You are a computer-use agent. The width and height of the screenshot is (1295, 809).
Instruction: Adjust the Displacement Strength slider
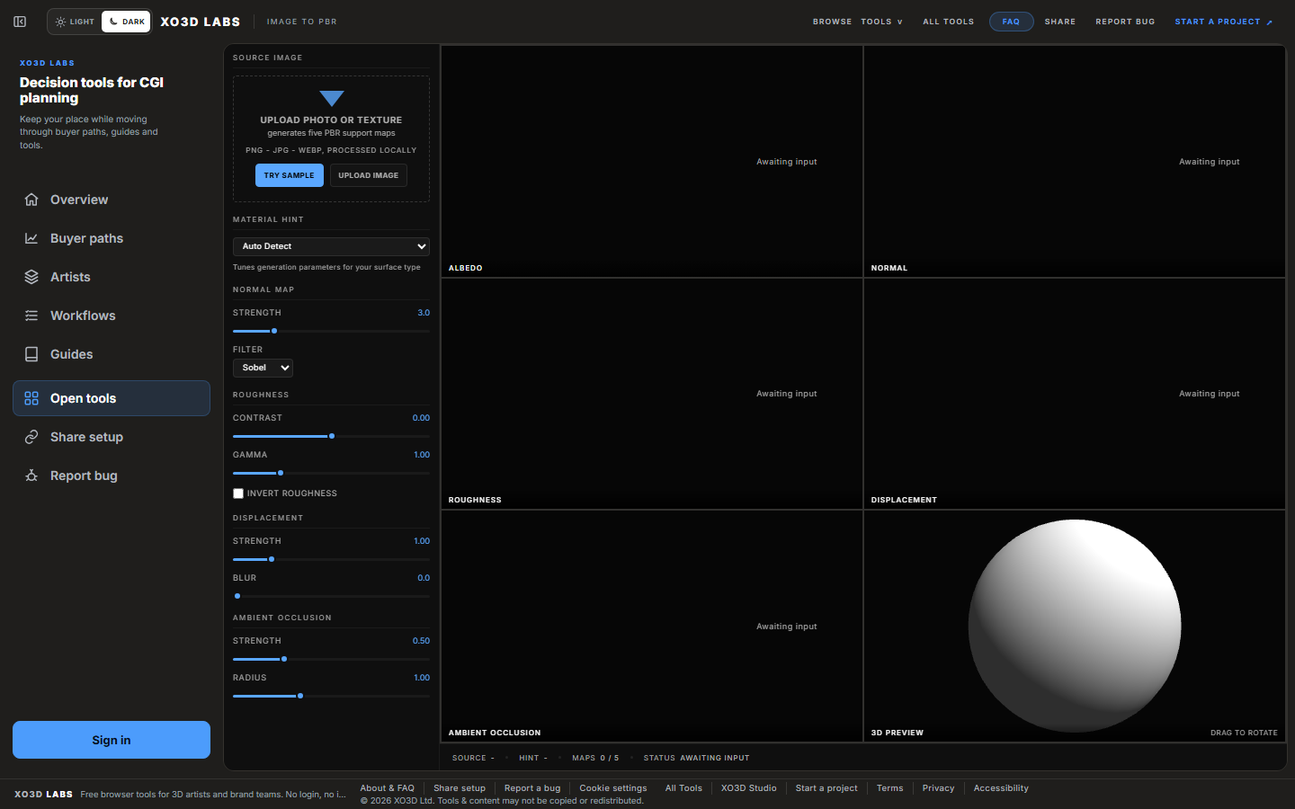pyautogui.click(x=331, y=559)
